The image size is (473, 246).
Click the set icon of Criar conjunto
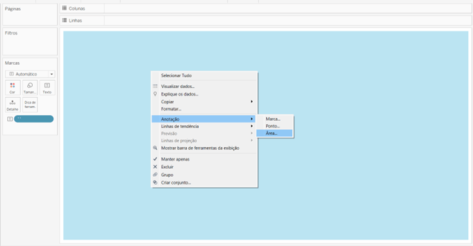point(155,183)
